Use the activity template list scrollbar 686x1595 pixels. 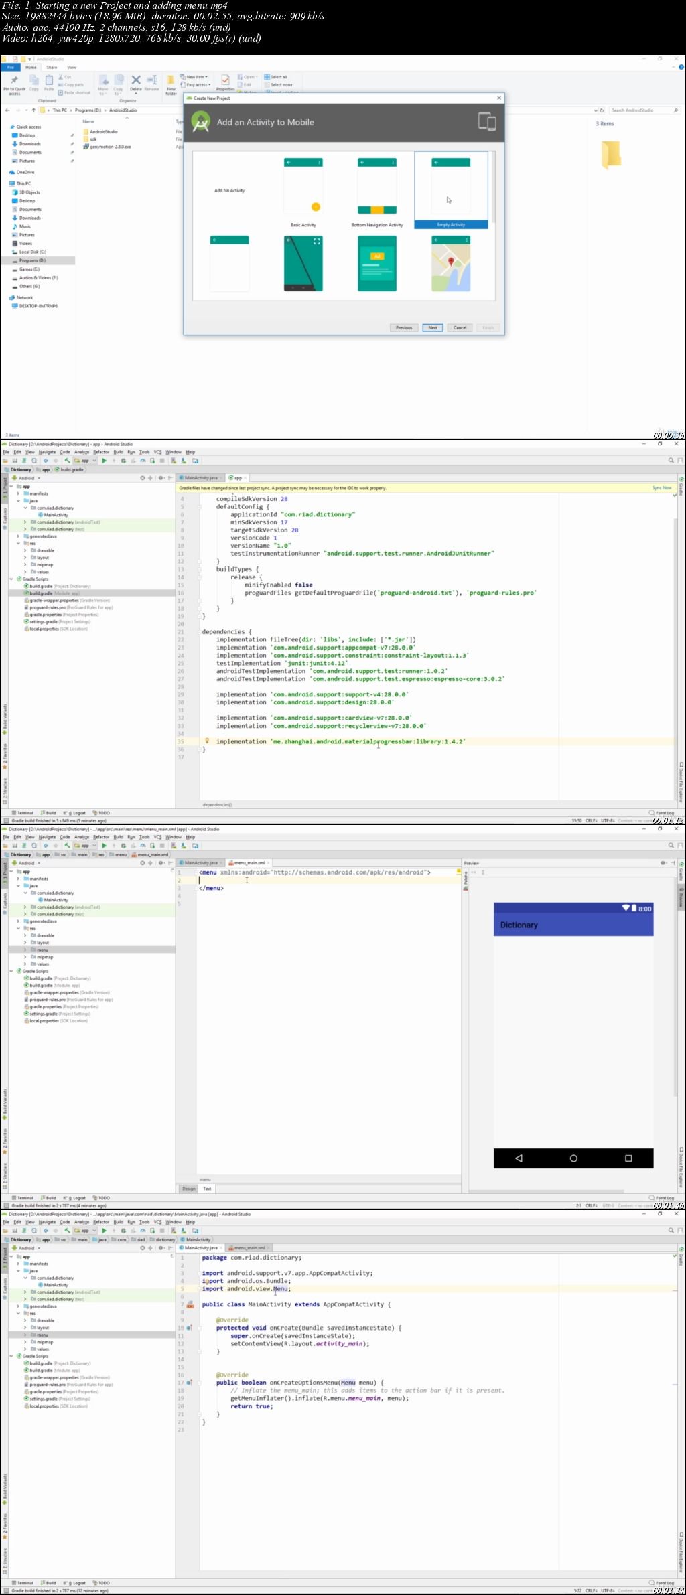point(494,187)
